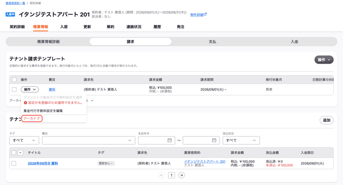Select the 精算情報詳細 segment

(x=48, y=41)
